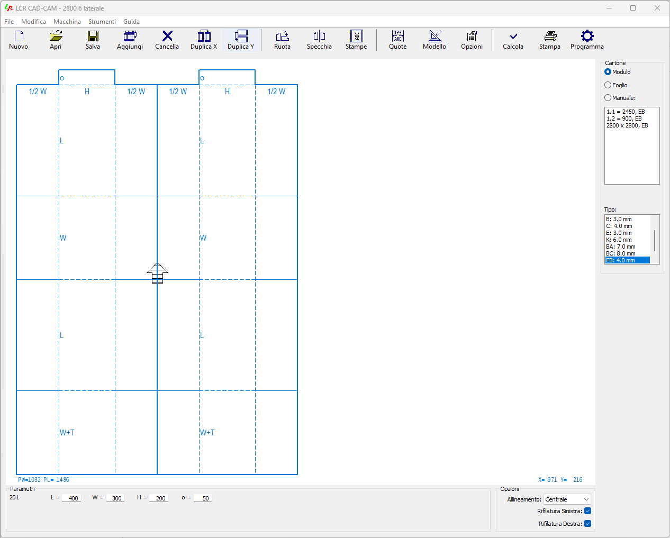The image size is (670, 538).
Task: Select the Modulo radio button
Action: click(608, 72)
